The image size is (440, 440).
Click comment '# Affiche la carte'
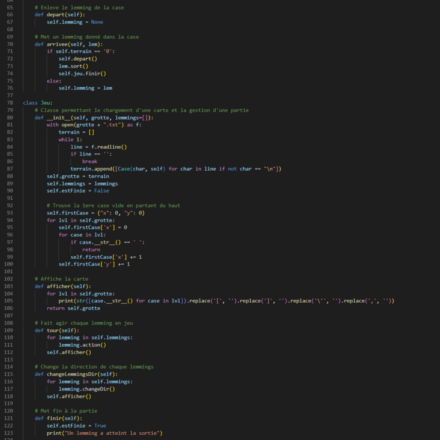(61, 279)
